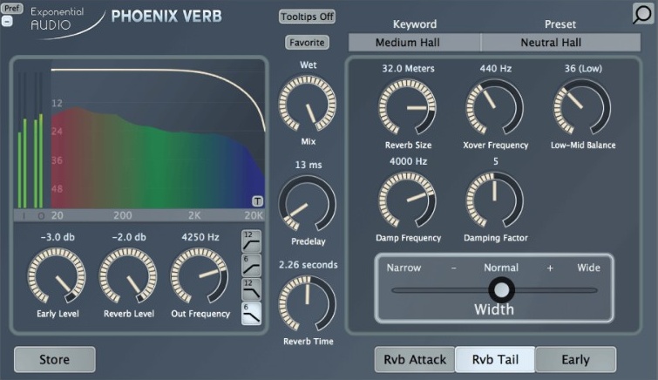Click the Store button
This screenshot has height=380, width=658.
55,359
